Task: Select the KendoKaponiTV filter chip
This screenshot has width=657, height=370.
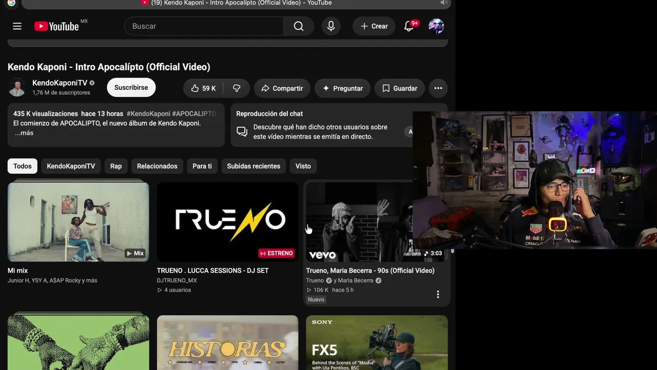Action: tap(71, 166)
